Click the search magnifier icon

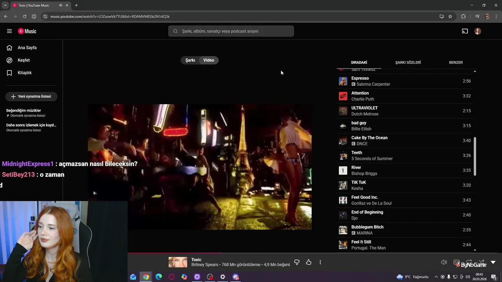click(x=175, y=31)
